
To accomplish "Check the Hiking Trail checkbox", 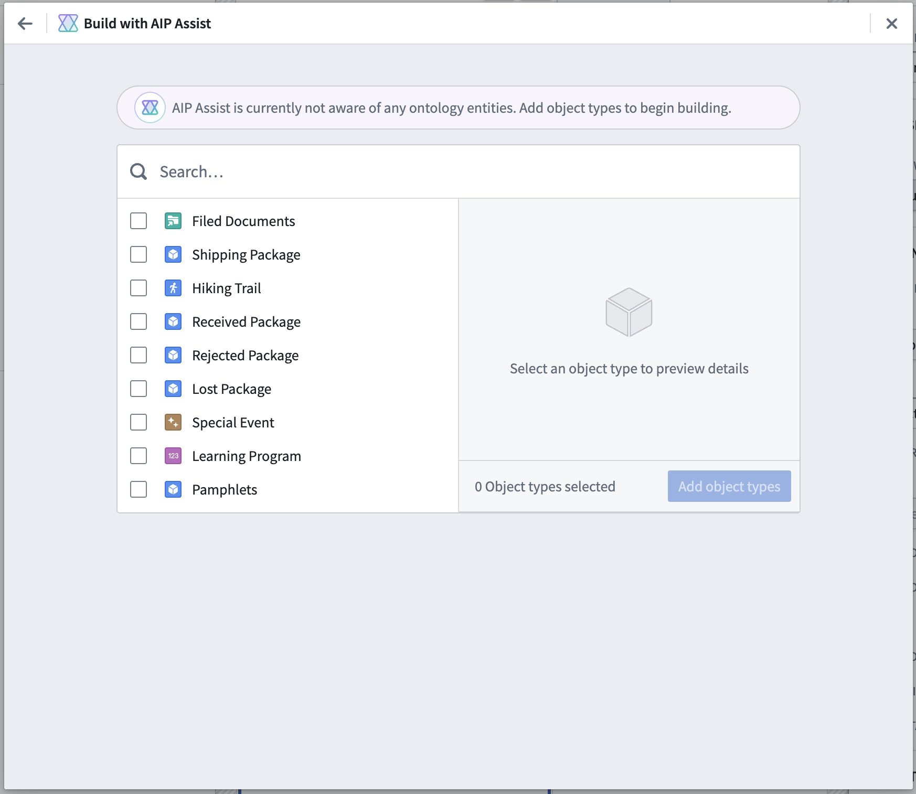I will tap(139, 288).
